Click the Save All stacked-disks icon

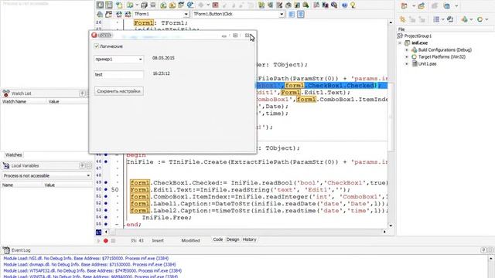coord(145,5)
